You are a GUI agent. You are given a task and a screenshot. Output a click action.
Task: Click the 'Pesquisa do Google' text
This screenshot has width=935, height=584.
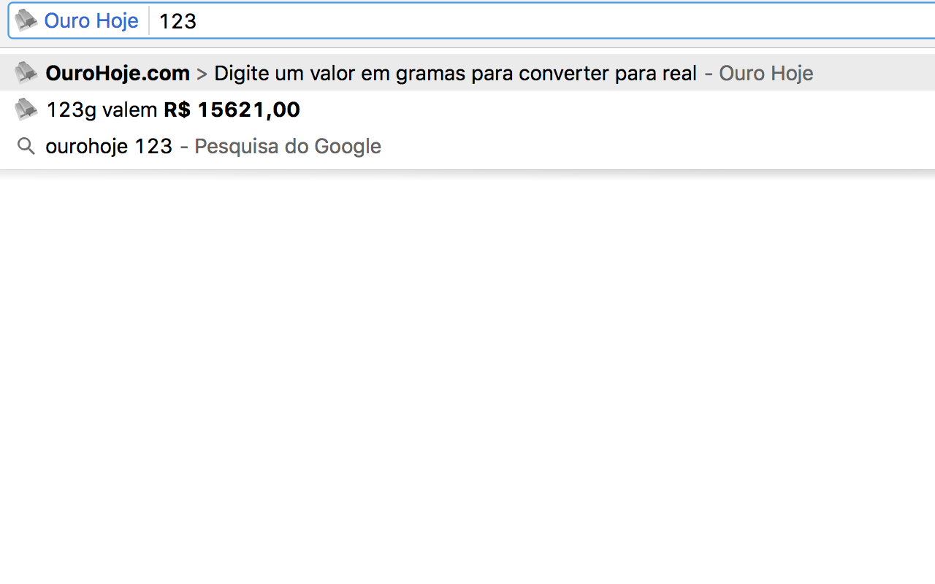pyautogui.click(x=287, y=146)
